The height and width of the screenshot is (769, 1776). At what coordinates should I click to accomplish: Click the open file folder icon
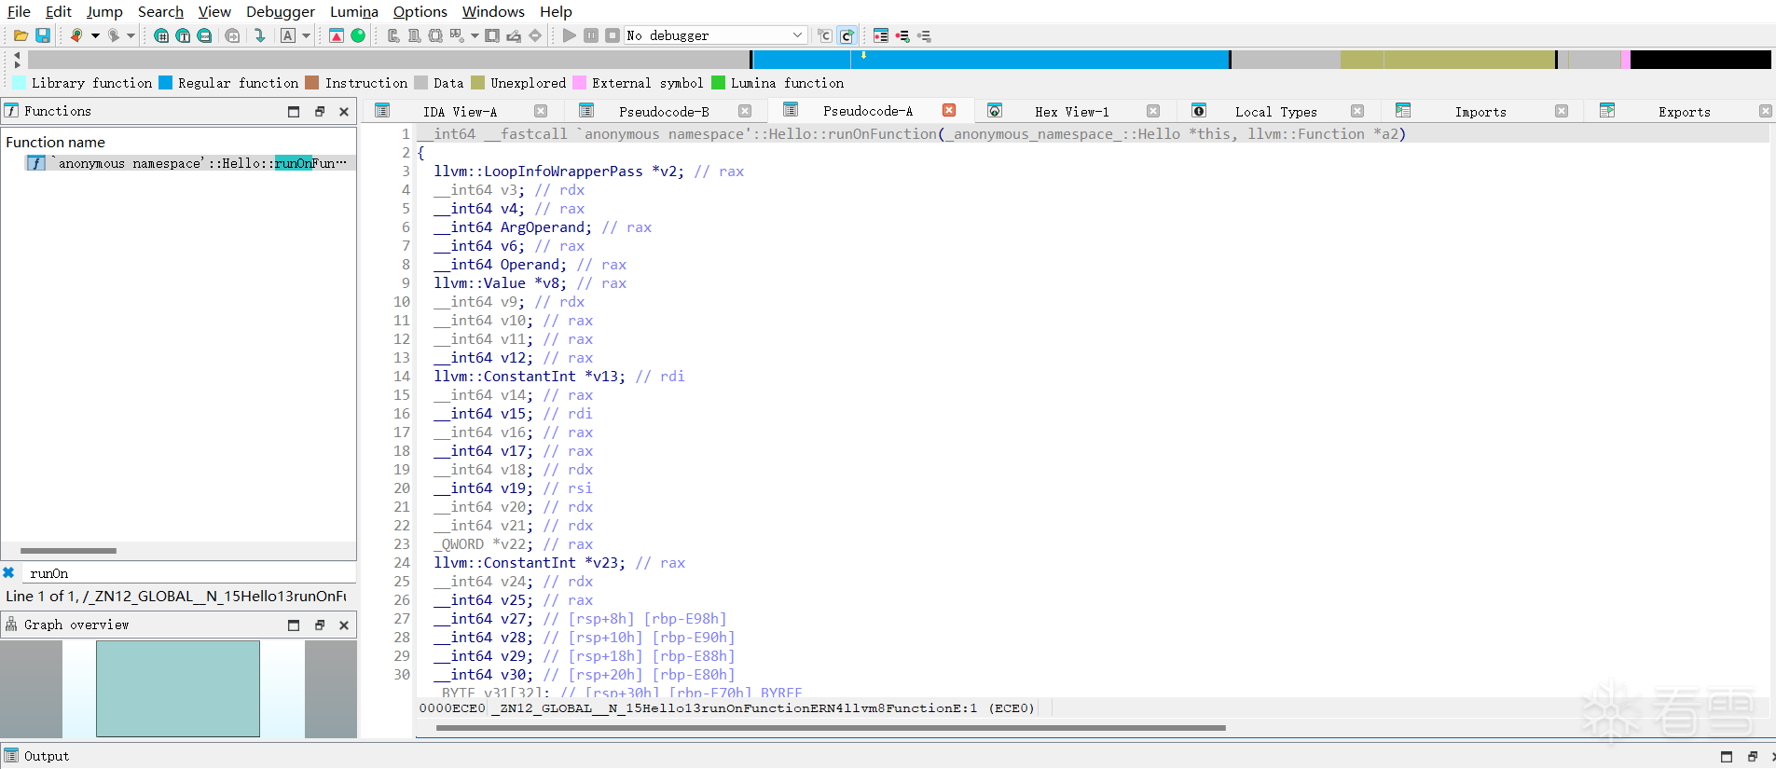tap(21, 35)
